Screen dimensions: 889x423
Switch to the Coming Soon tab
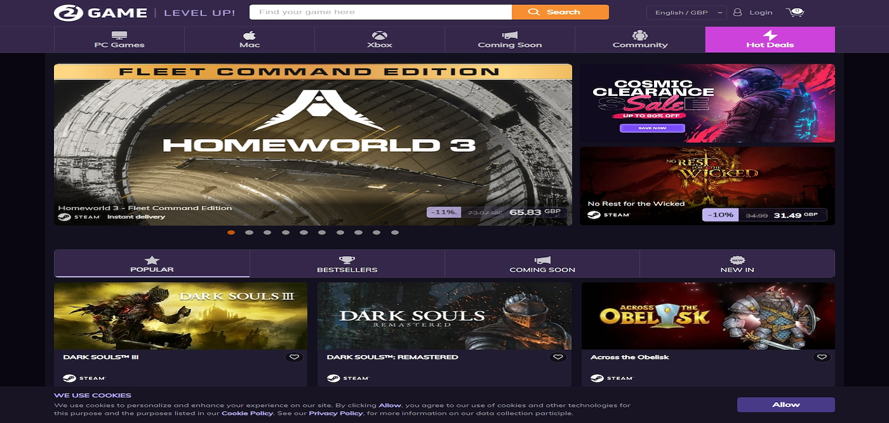[542, 264]
